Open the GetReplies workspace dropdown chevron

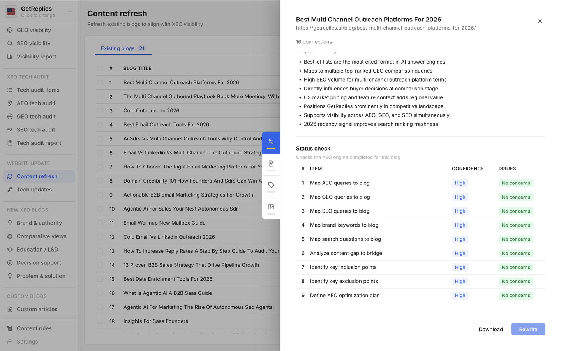[71, 12]
